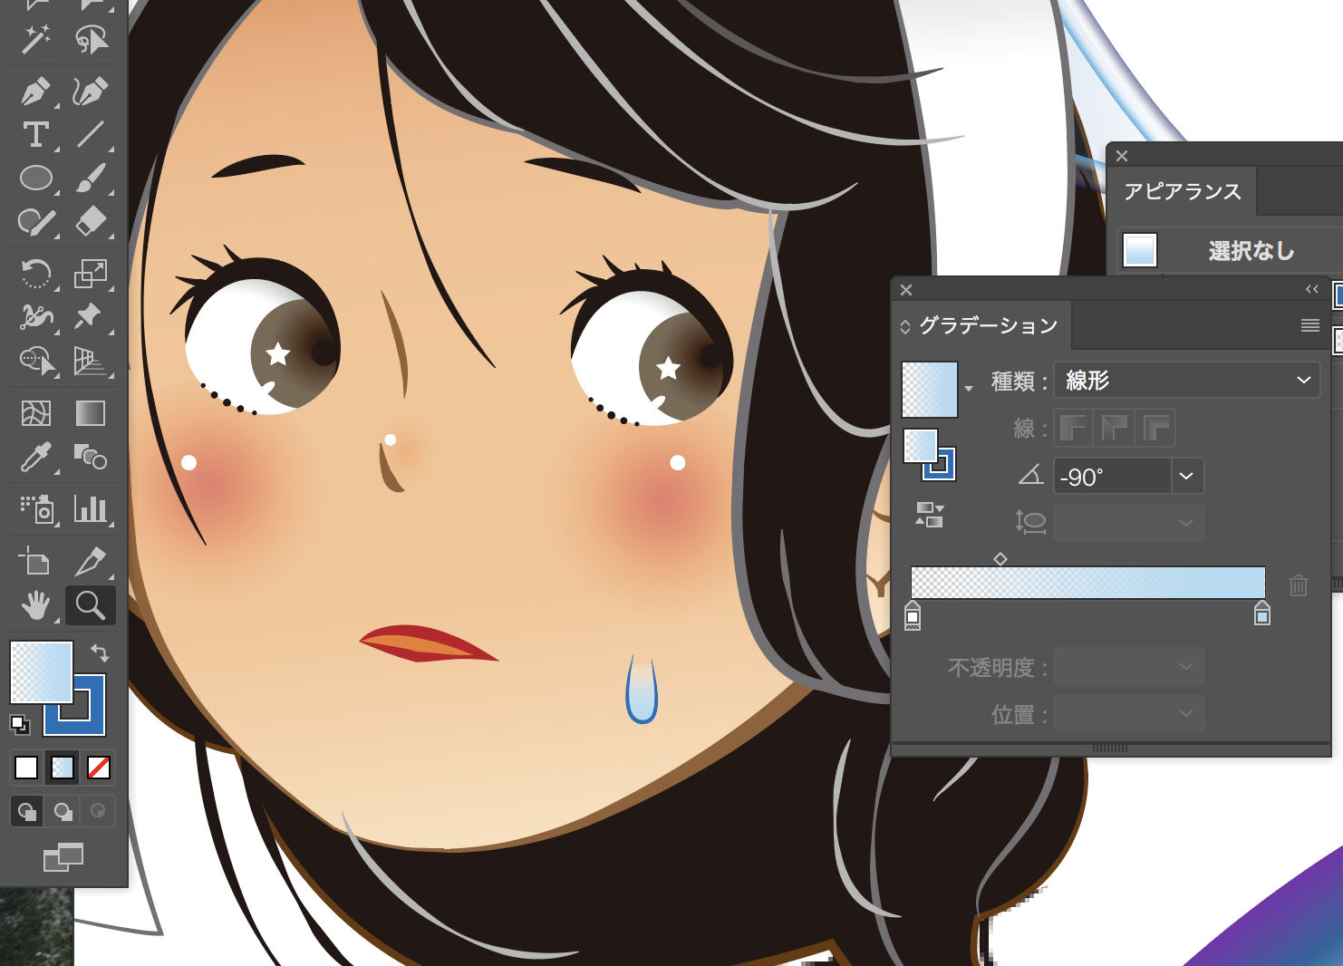
Task: Open the angle value dropdown arrow
Action: pyautogui.click(x=1187, y=476)
